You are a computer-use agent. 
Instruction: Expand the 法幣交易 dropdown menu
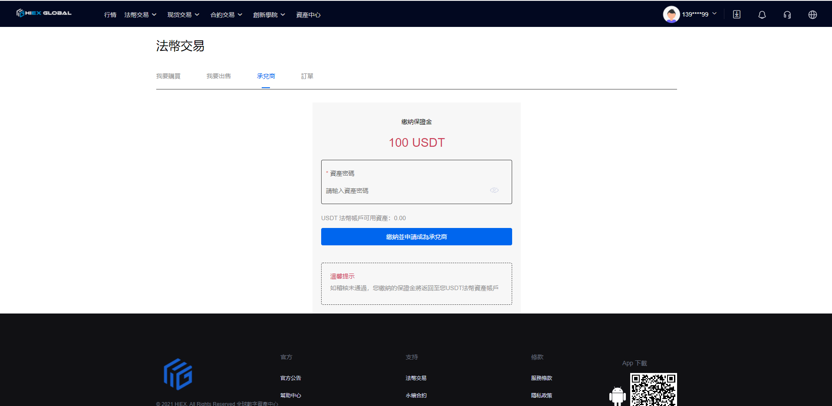[140, 15]
